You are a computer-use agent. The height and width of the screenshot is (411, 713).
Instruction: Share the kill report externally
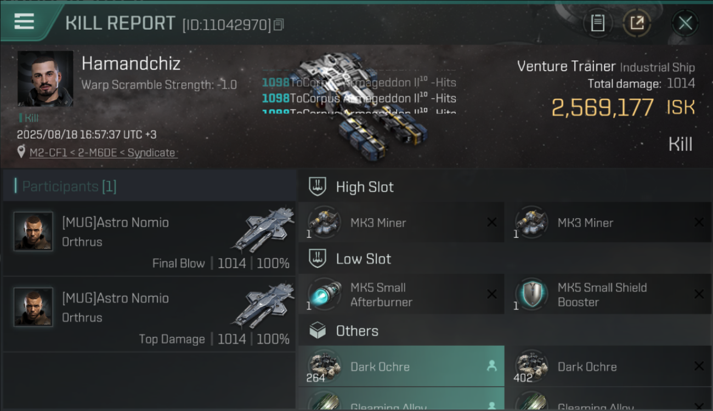pyautogui.click(x=637, y=23)
